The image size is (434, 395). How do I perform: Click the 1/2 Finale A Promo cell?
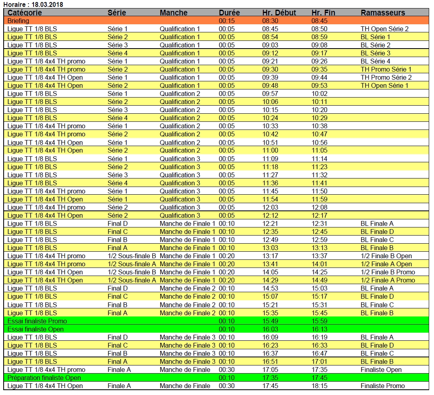coord(387,280)
